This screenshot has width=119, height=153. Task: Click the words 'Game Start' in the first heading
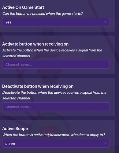pyautogui.click(x=33, y=7)
